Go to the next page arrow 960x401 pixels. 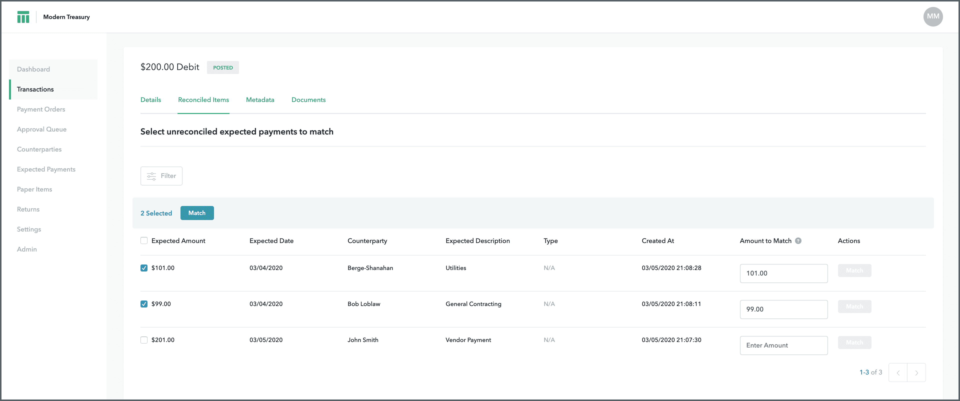coord(916,373)
